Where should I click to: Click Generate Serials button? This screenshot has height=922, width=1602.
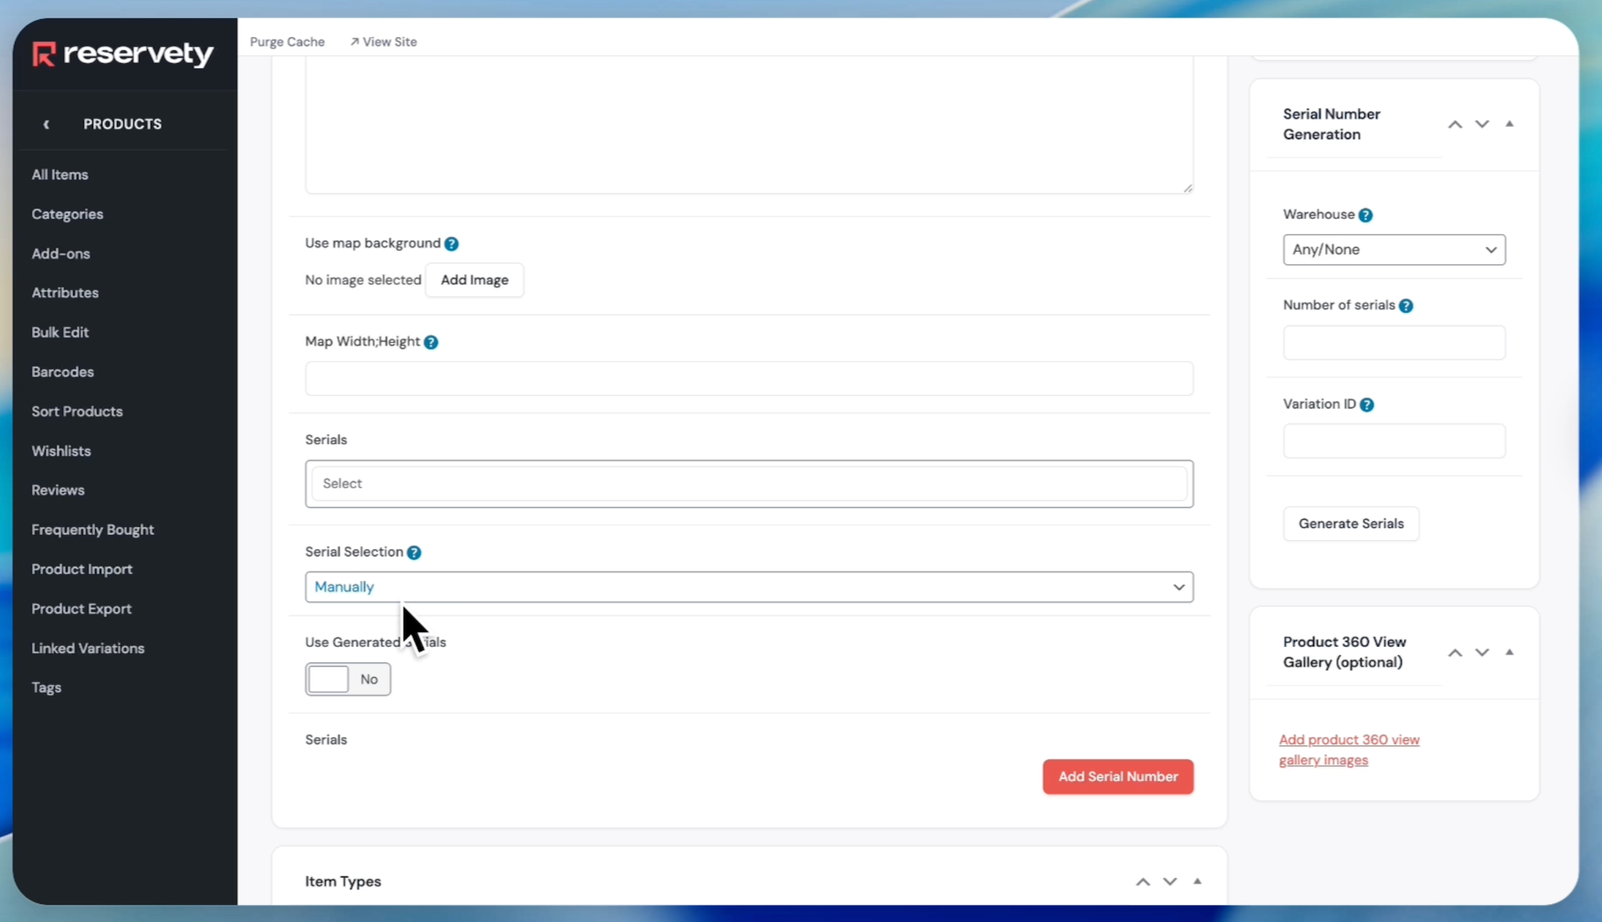point(1350,524)
